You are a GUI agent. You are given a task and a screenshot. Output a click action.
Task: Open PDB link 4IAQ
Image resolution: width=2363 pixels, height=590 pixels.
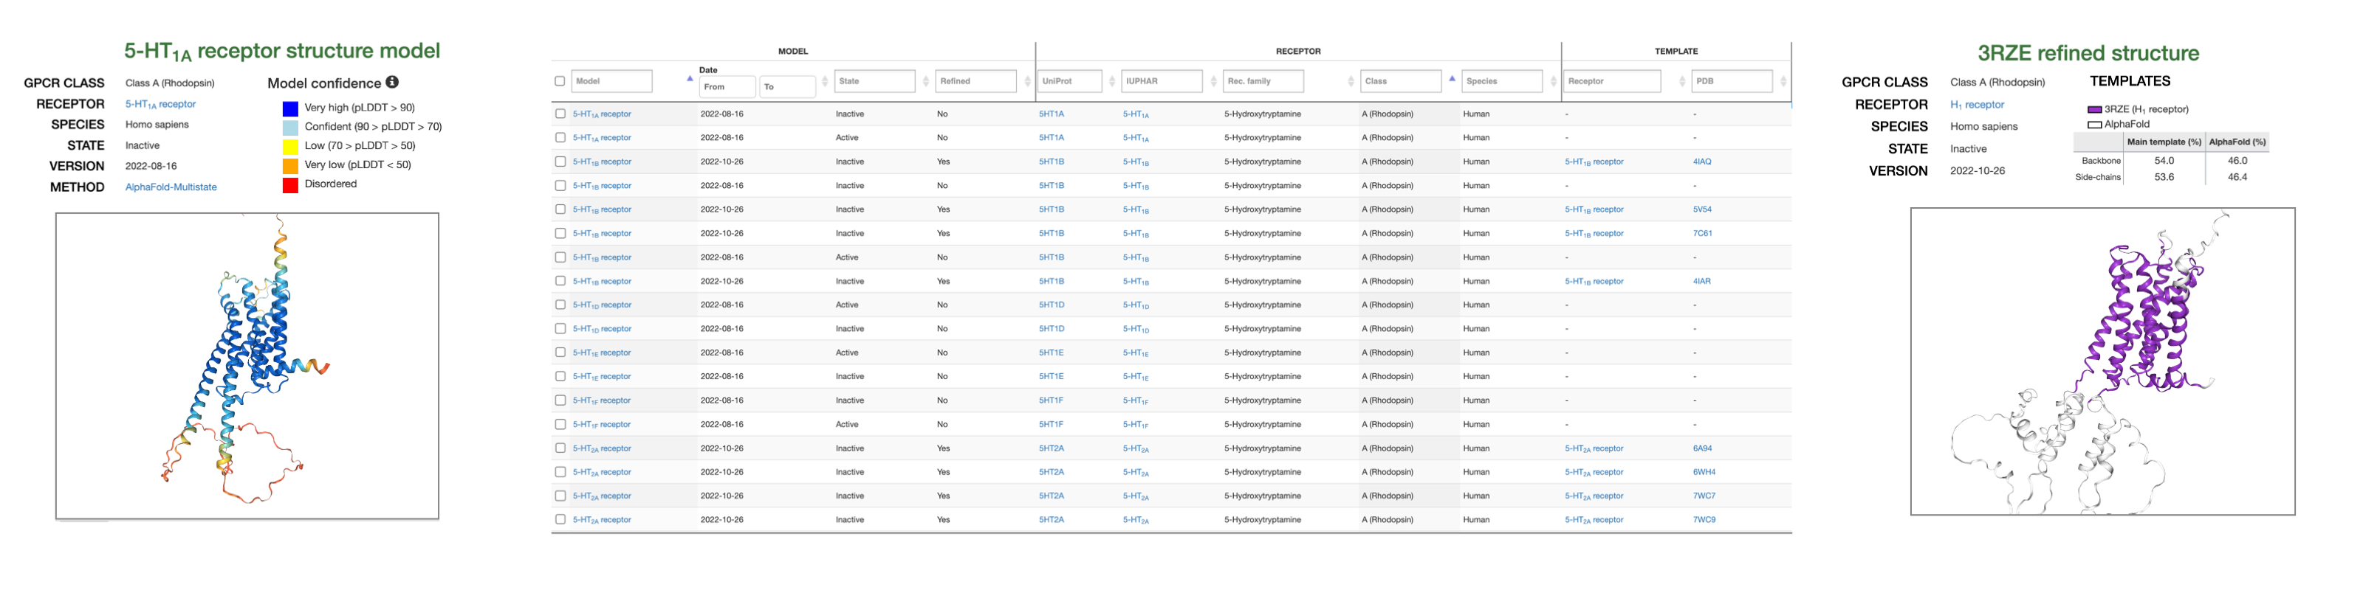[x=1701, y=162]
